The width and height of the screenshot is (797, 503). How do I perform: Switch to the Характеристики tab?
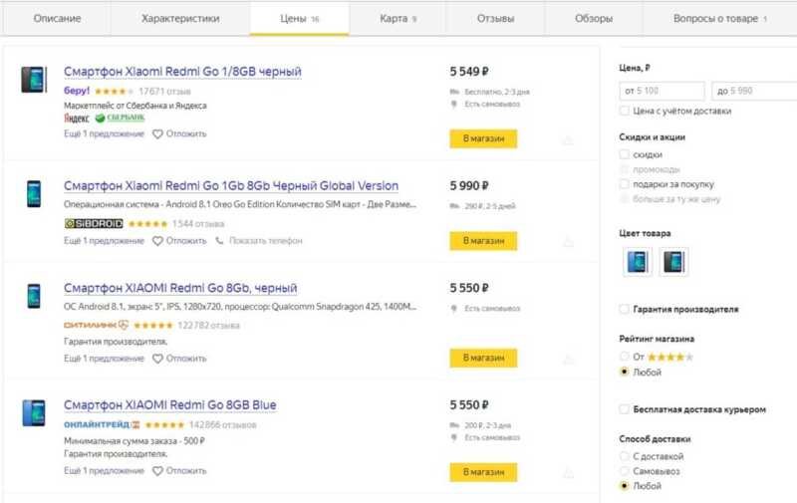point(180,18)
